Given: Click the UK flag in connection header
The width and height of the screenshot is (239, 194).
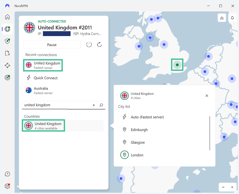Looking at the screenshot, I should [x=29, y=28].
